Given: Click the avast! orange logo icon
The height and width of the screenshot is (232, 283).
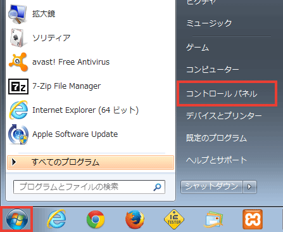Looking at the screenshot, I should tap(18, 62).
